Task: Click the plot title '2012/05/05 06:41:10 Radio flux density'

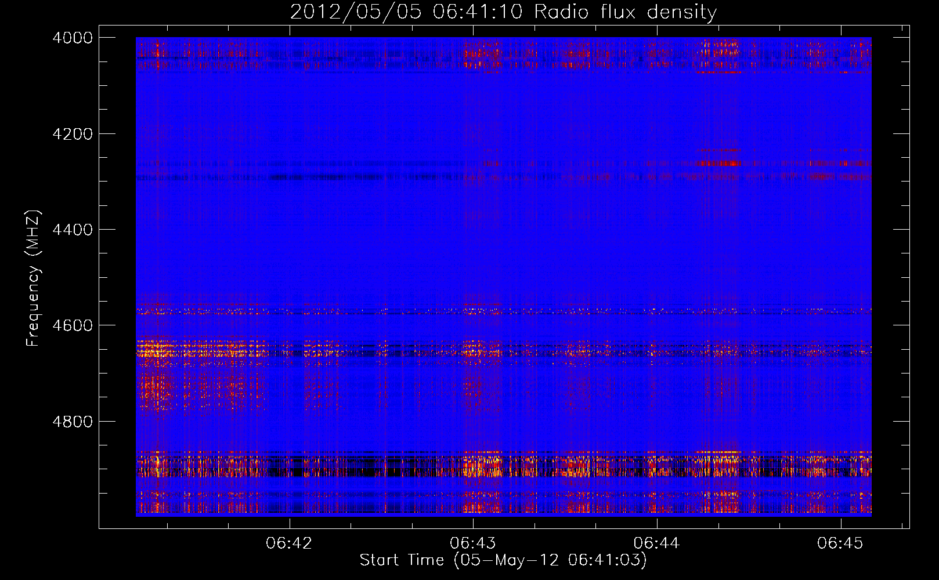Action: [503, 12]
